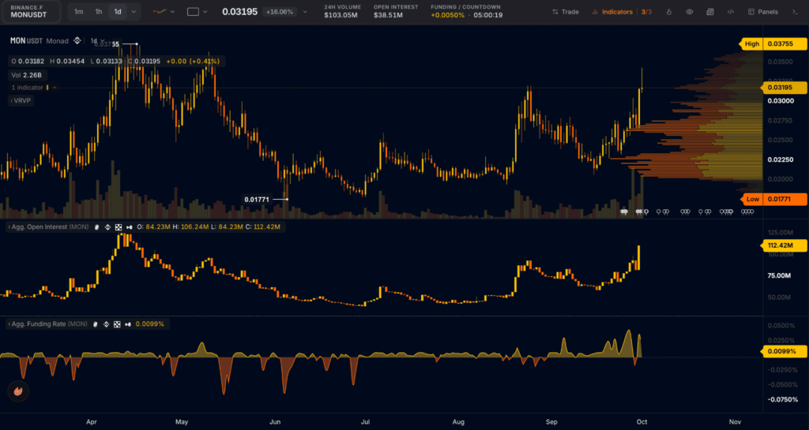The width and height of the screenshot is (809, 430).
Task: Open the Indicators menu
Action: [612, 11]
